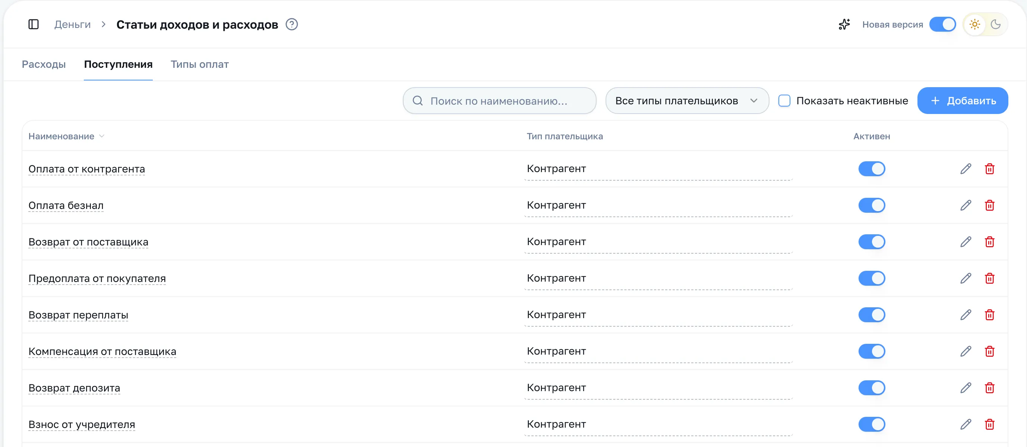Edit the Предоплата от покупателя row

pos(965,279)
